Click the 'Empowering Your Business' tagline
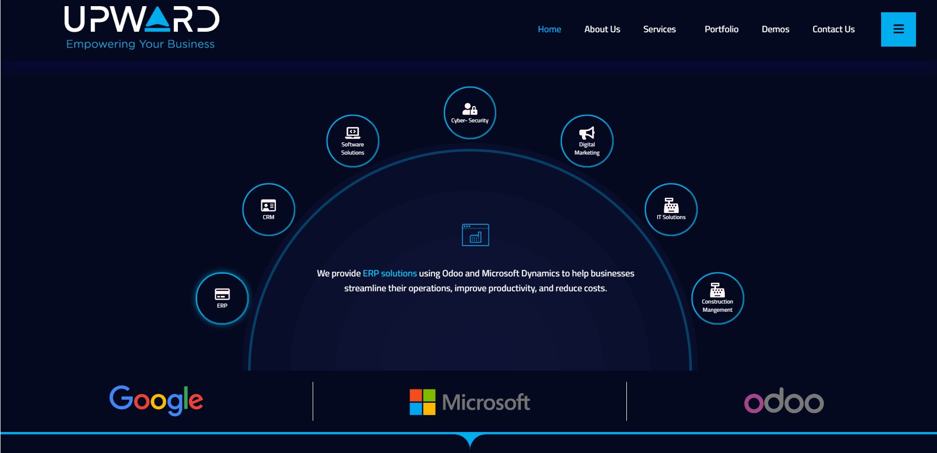The width and height of the screenshot is (937, 453). (x=140, y=44)
